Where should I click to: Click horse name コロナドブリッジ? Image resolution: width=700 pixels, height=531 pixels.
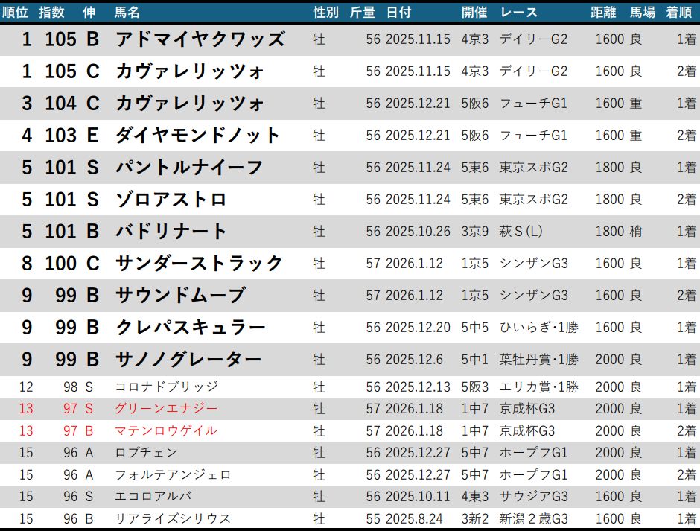pos(166,387)
